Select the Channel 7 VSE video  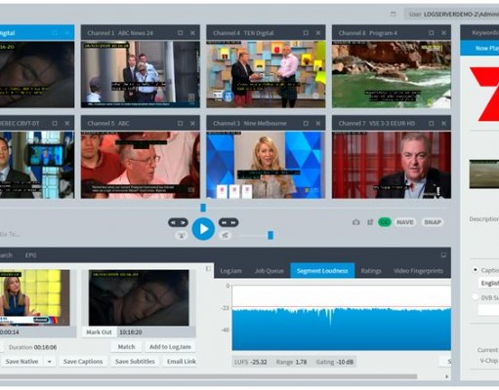pyautogui.click(x=392, y=165)
